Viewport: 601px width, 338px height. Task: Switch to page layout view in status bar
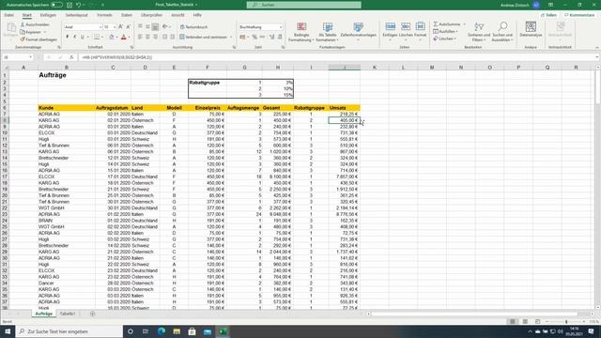pos(525,321)
